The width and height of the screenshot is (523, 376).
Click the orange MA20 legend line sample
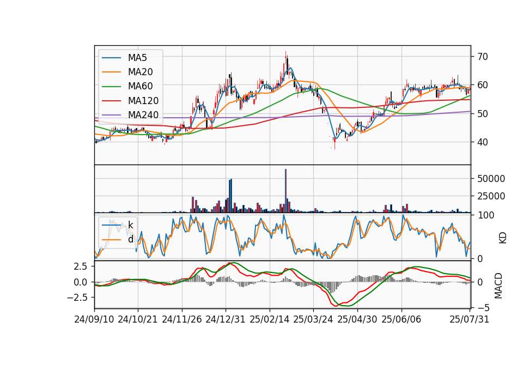[x=111, y=72]
